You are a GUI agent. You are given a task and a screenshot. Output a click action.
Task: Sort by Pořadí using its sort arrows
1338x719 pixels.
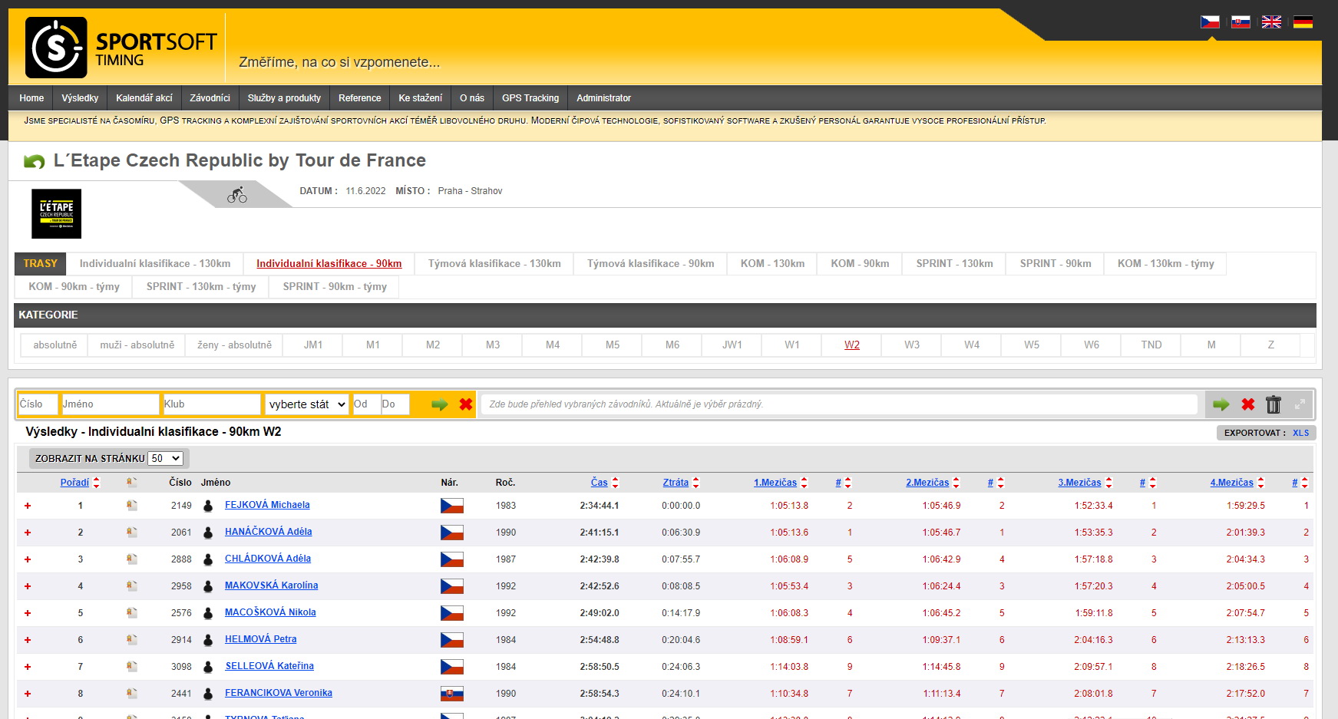click(97, 483)
